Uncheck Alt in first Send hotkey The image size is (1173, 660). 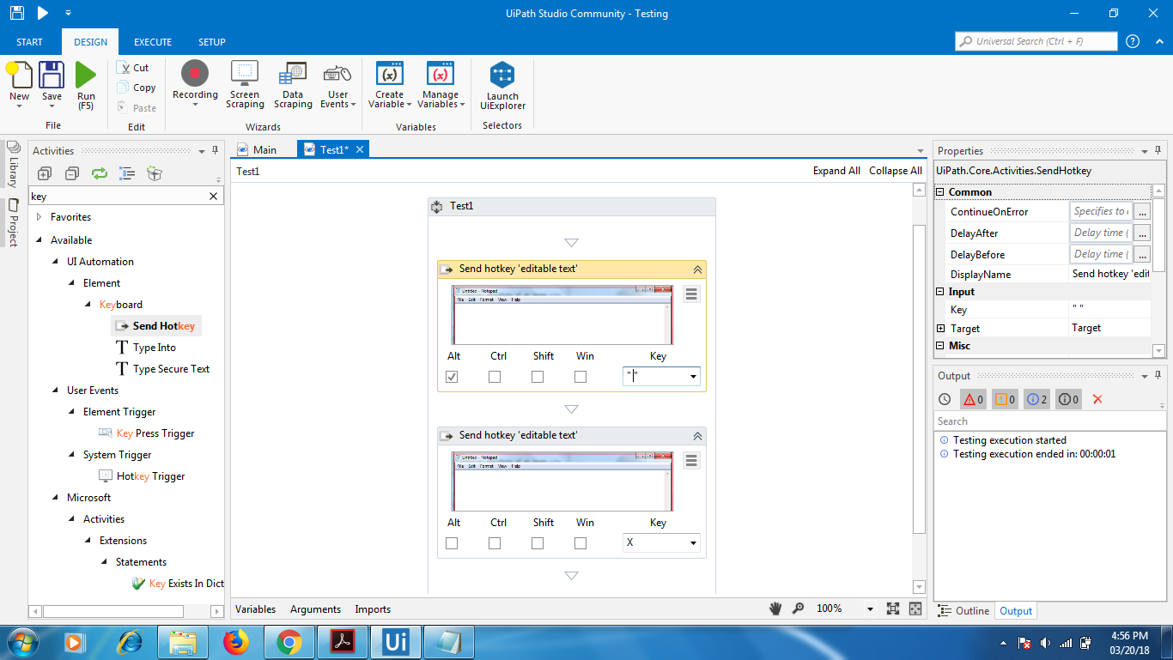click(x=452, y=377)
